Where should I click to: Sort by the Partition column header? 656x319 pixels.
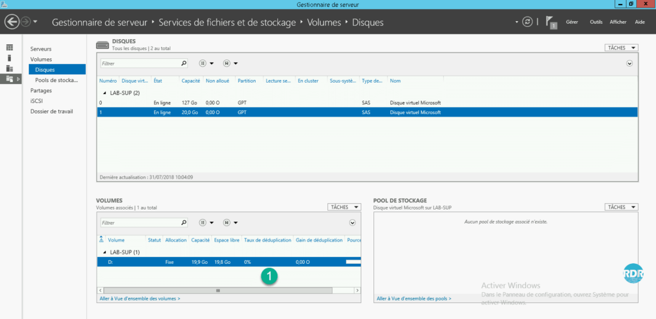pyautogui.click(x=247, y=81)
